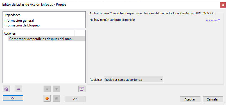Select the Comprobar desperdicios action row
The width and height of the screenshot is (226, 105).
tap(47, 39)
